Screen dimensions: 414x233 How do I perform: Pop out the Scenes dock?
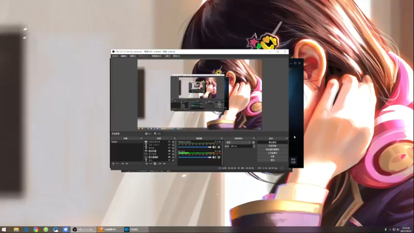coord(141,138)
